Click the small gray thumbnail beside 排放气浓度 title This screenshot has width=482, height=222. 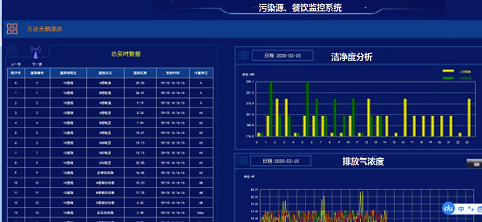click(x=474, y=164)
